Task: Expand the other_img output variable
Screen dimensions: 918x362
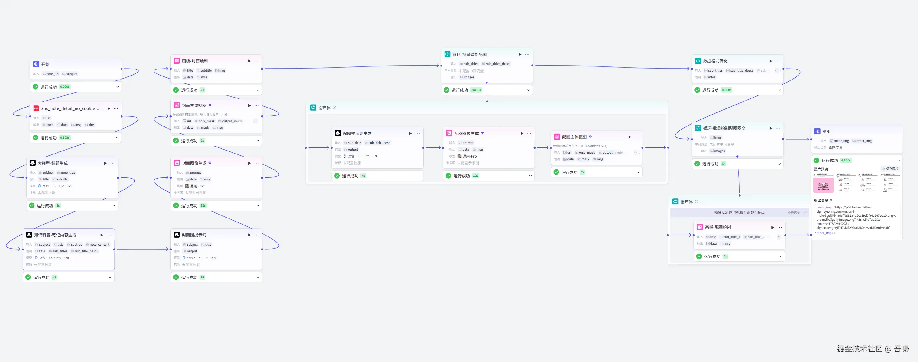Action: click(x=815, y=233)
